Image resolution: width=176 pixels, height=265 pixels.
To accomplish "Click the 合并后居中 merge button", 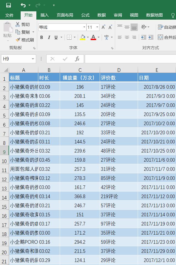I will pos(167,37).
